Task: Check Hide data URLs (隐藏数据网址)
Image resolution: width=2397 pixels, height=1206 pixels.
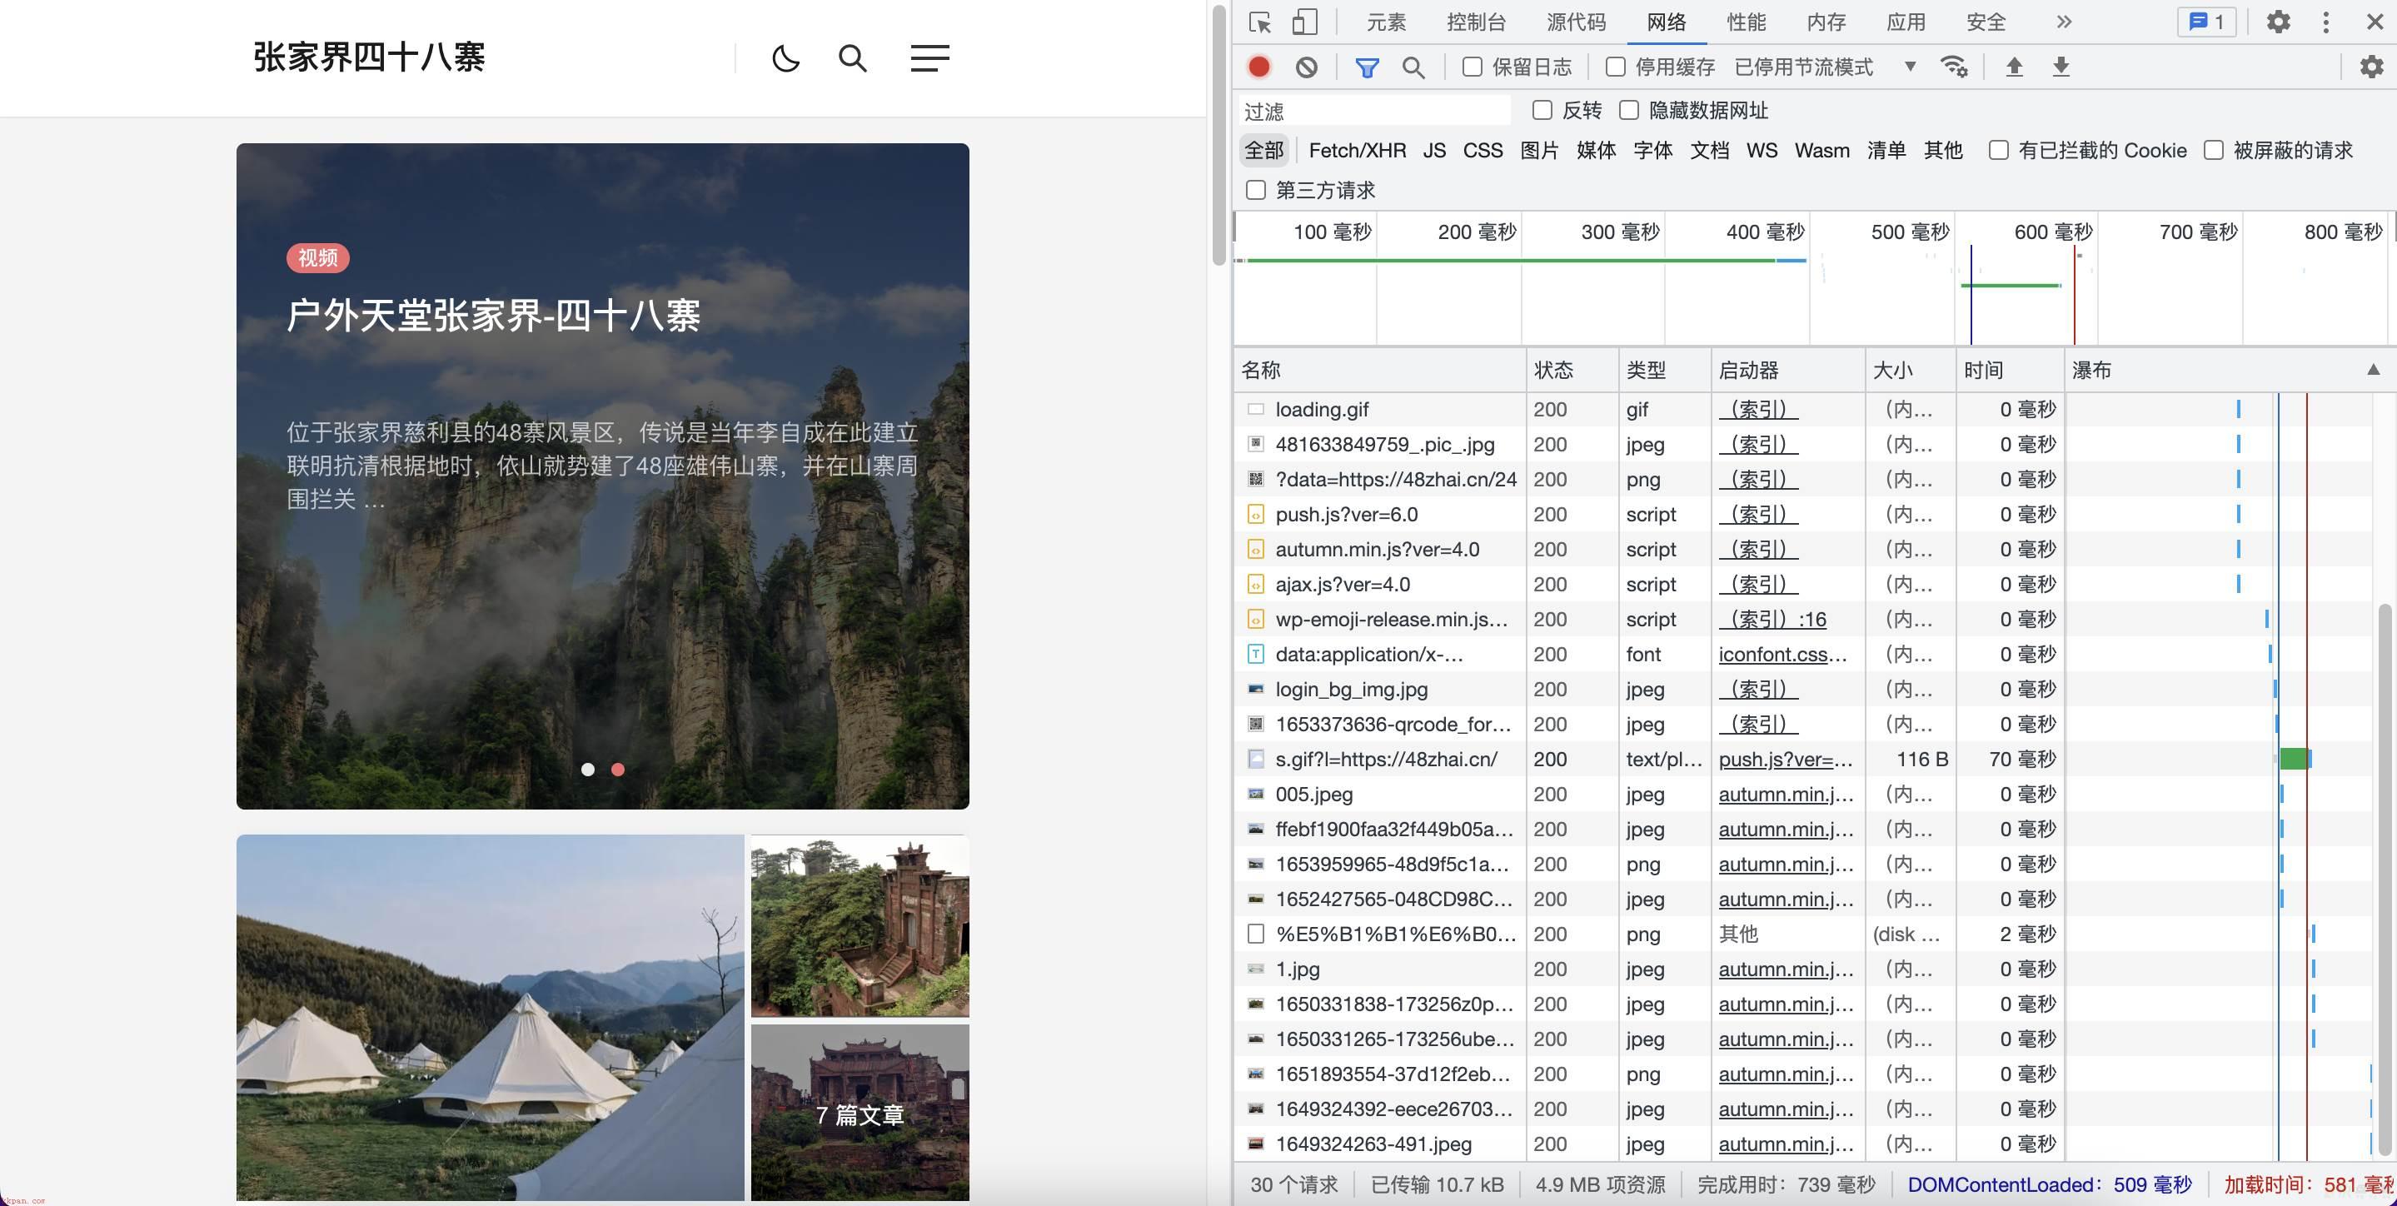Action: tap(1628, 111)
